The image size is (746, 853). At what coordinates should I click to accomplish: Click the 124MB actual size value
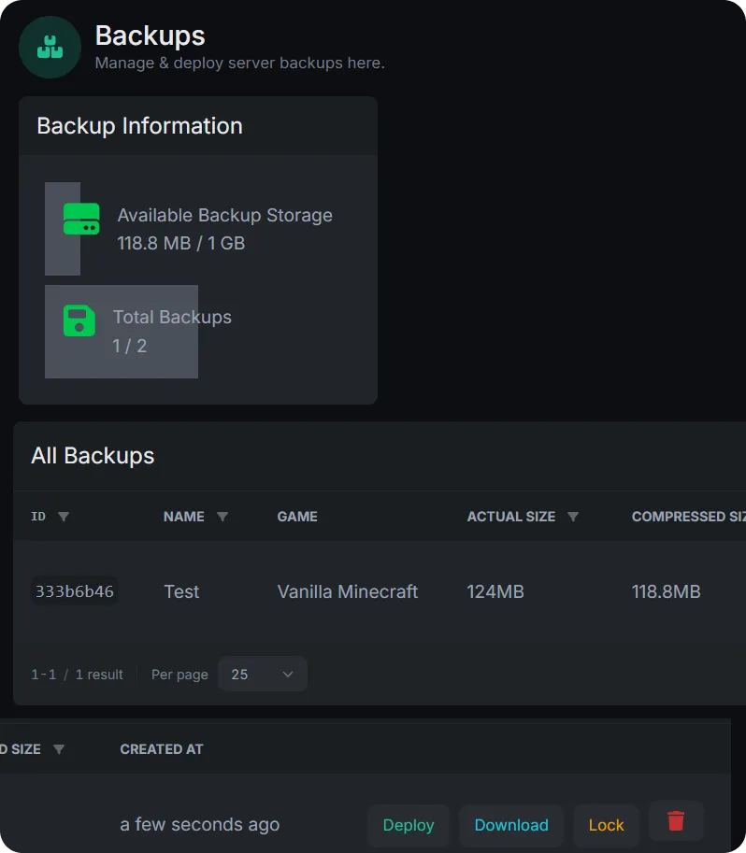point(495,591)
